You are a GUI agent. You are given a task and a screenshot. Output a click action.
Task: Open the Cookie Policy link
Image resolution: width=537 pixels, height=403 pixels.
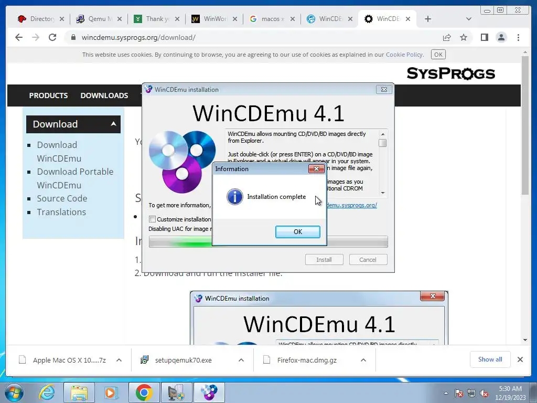click(x=404, y=55)
